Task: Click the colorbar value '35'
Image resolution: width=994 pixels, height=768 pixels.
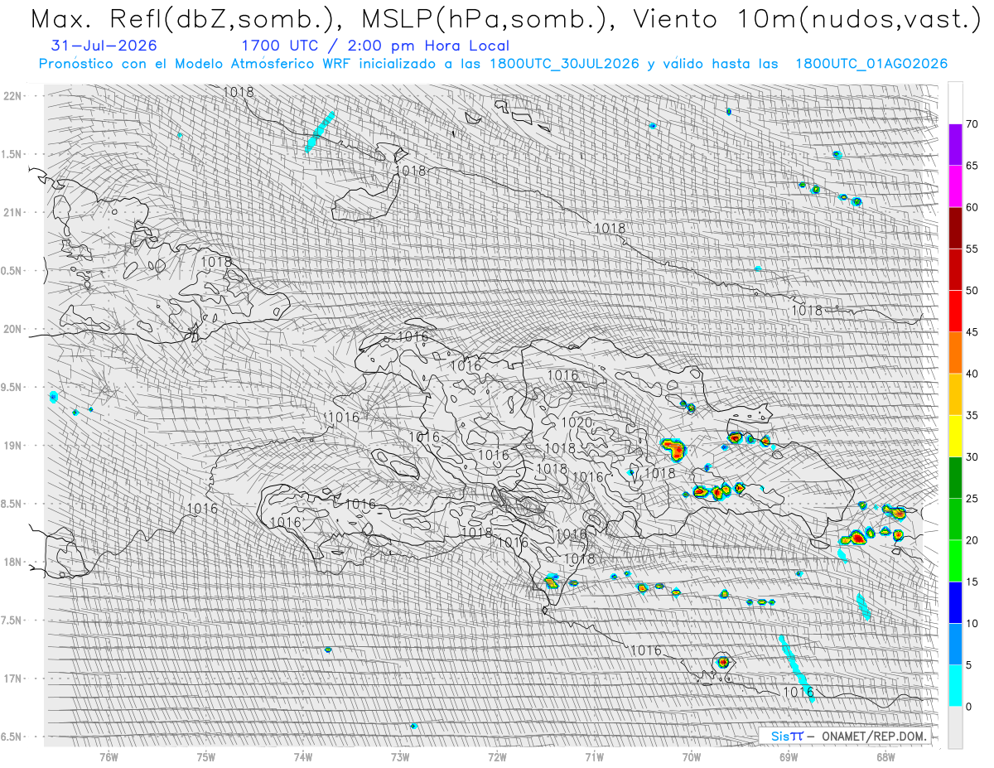Action: coord(972,415)
